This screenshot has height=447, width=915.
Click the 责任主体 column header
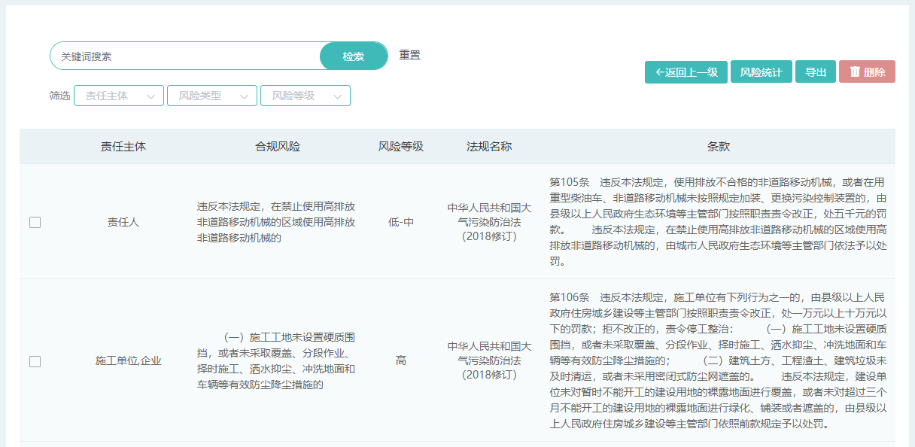point(123,147)
